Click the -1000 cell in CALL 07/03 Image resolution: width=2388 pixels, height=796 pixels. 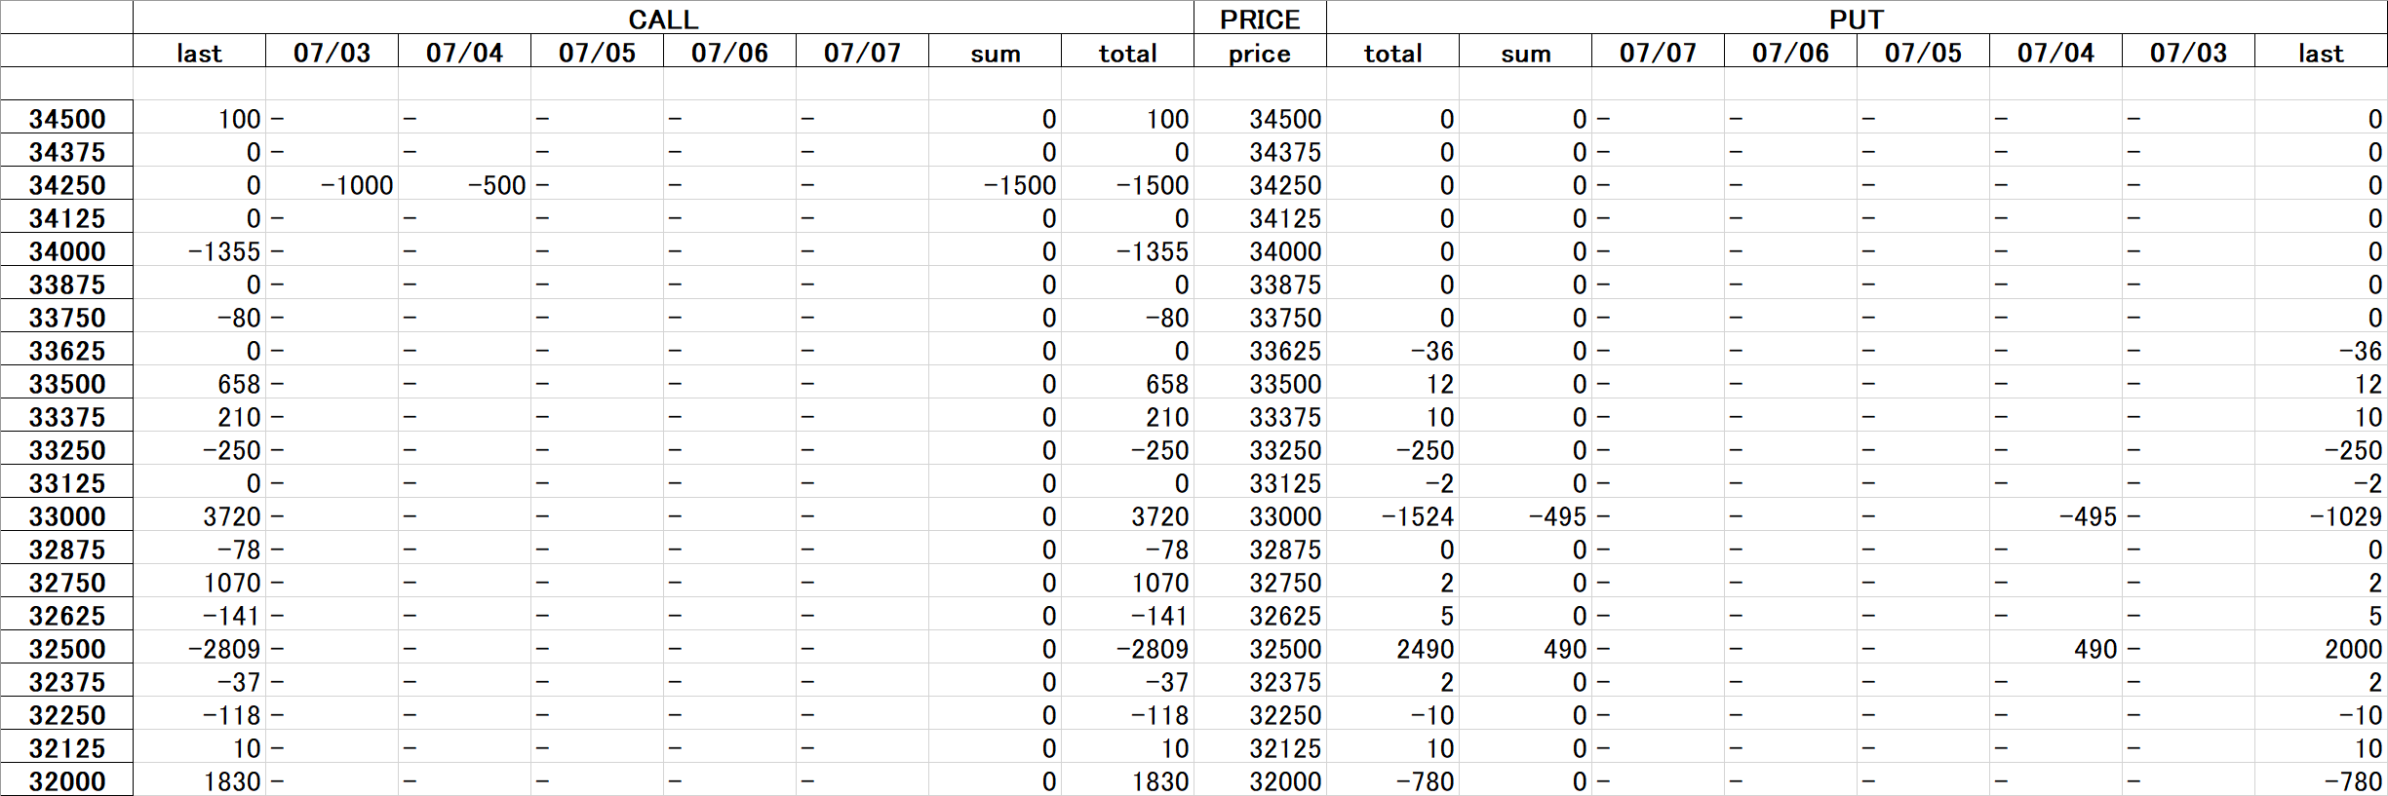pyautogui.click(x=332, y=184)
